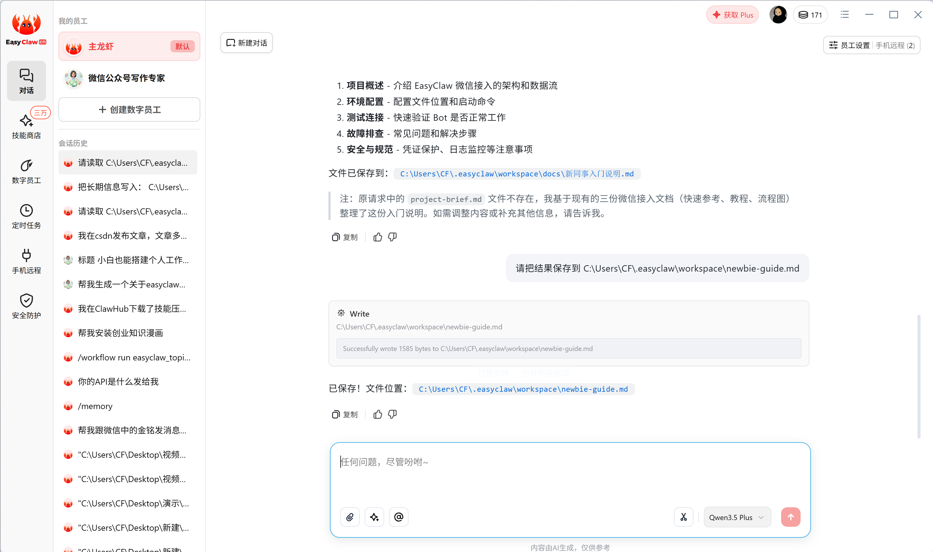
Task: Attach a file with paperclip icon
Action: tap(350, 517)
